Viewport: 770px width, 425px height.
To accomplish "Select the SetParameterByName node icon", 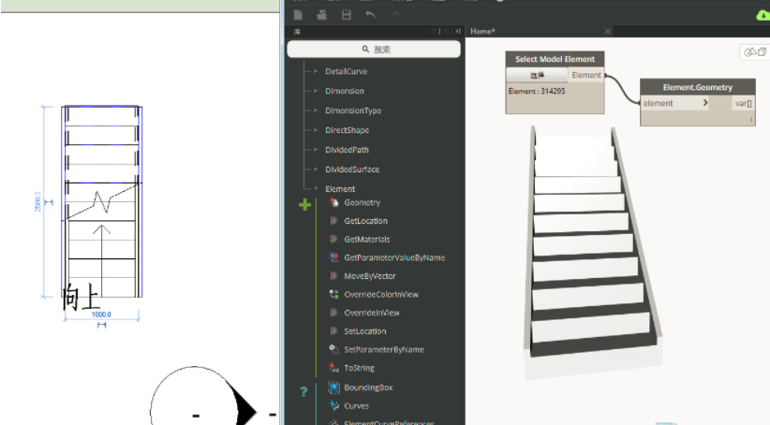I will pos(333,349).
